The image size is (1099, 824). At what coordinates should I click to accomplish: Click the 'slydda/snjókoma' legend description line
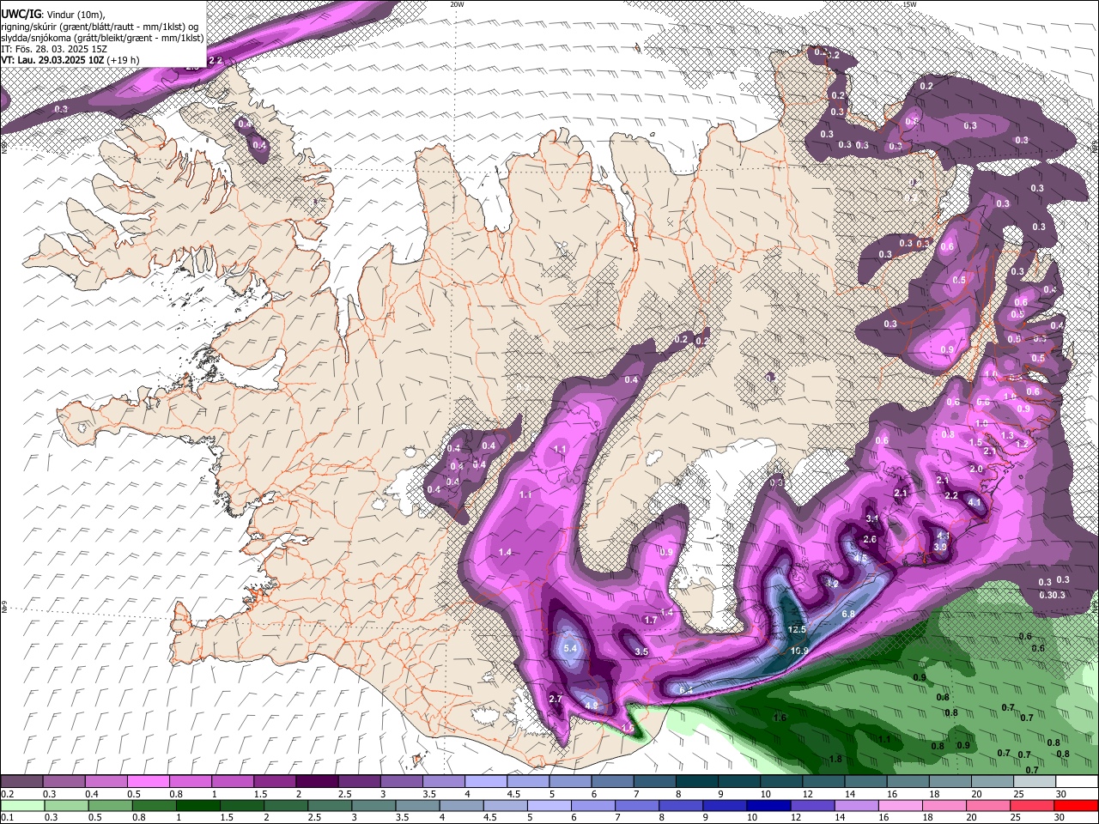point(102,38)
